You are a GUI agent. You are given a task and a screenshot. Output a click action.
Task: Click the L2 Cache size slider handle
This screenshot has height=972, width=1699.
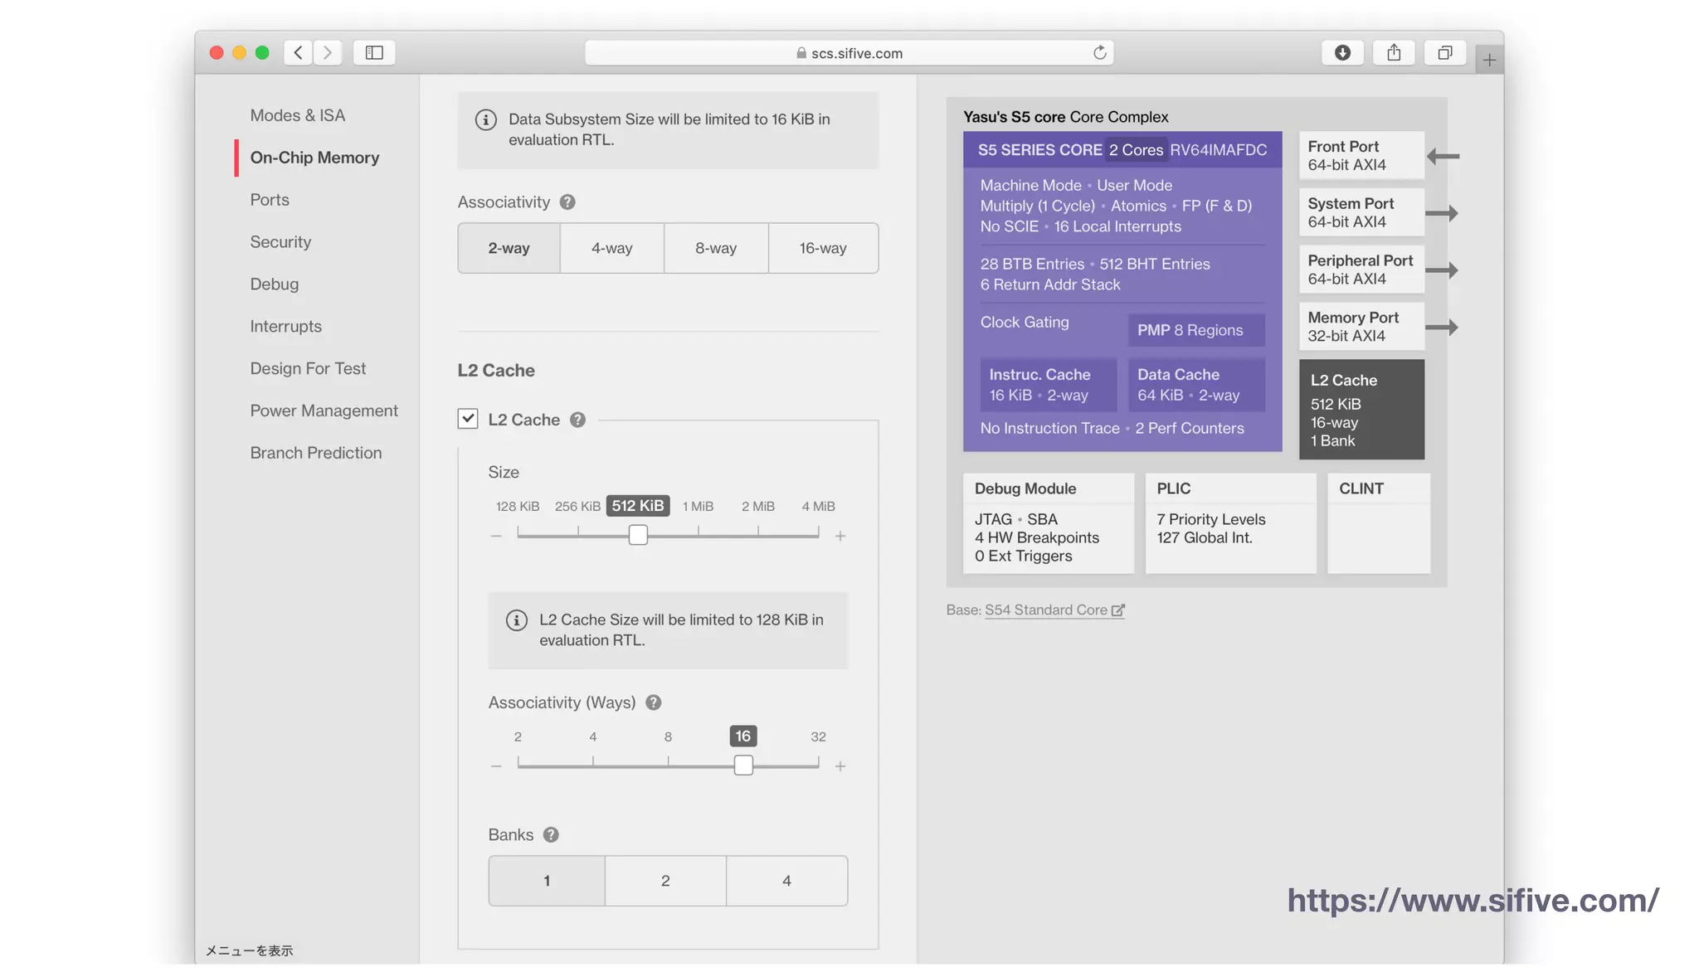point(637,536)
